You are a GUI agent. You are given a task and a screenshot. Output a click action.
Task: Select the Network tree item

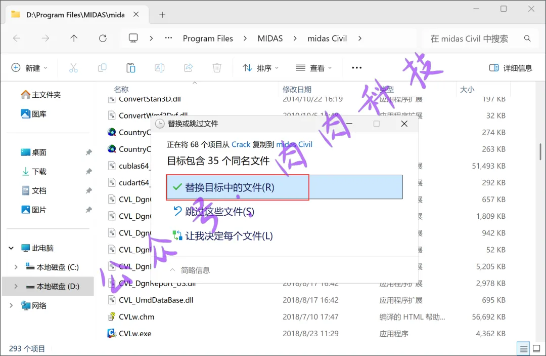(34, 305)
